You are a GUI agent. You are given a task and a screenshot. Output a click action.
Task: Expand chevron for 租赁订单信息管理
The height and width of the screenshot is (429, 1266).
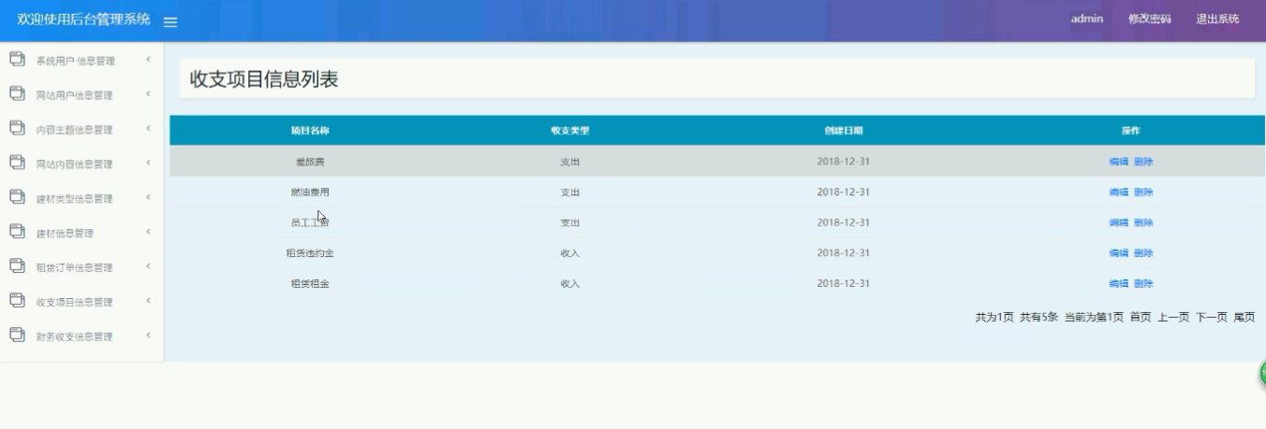[148, 267]
